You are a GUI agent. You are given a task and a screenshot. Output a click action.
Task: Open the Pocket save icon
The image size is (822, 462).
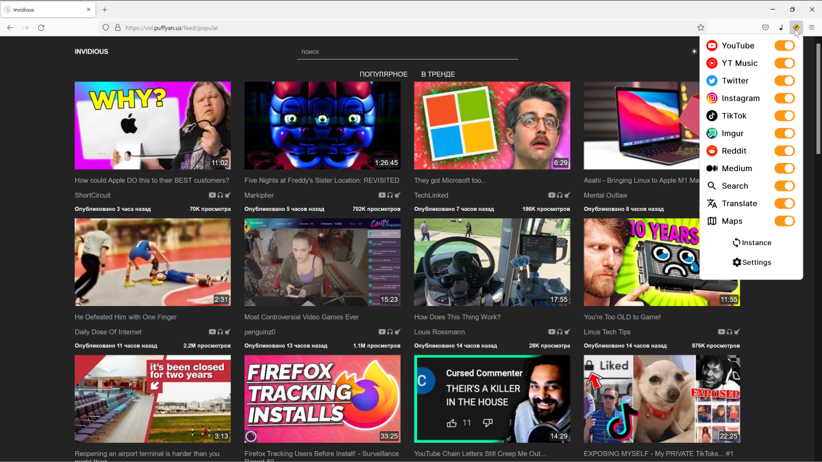765,27
